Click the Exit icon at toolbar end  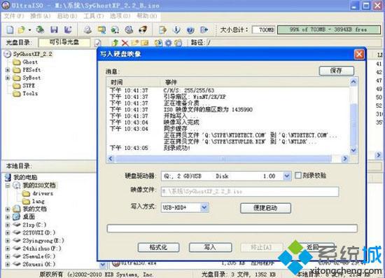point(204,30)
